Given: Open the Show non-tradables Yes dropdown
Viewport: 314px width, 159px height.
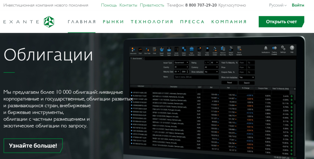Looking at the screenshot, I should 247,77.
